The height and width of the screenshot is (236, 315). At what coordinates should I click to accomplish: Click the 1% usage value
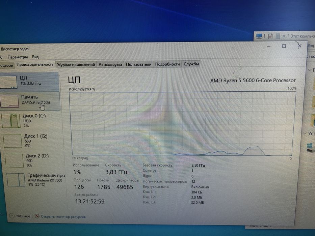coord(77,172)
